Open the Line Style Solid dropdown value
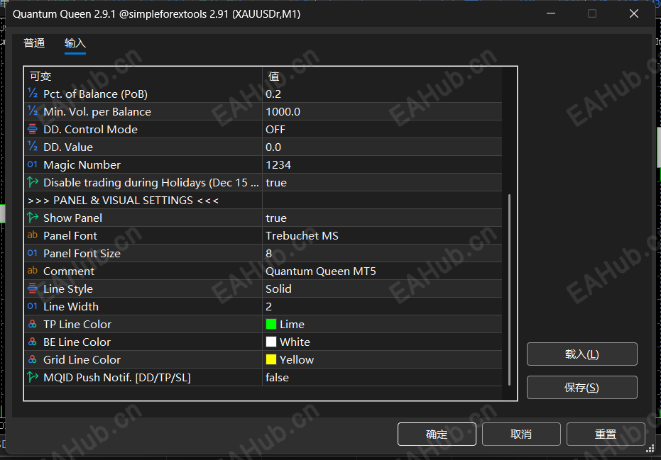 tap(382, 288)
